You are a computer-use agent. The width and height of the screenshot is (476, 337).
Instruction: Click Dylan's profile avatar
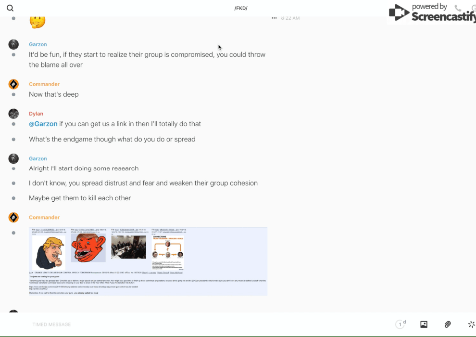click(13, 114)
